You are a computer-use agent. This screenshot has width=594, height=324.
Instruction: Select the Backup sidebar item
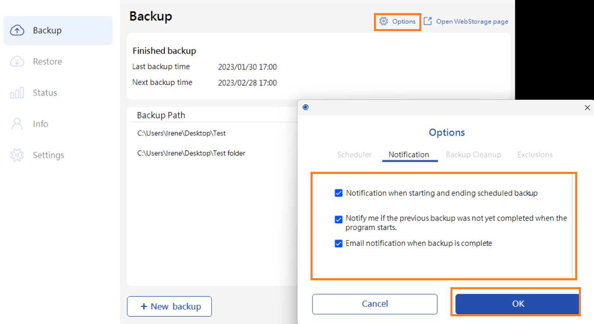coord(58,30)
